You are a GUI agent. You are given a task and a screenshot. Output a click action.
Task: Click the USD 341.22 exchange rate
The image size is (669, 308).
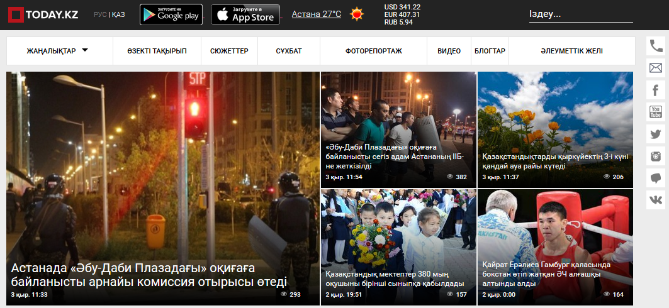402,7
